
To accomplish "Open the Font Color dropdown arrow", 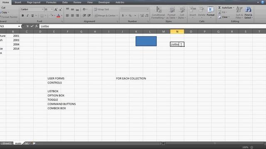I will coord(62,16).
